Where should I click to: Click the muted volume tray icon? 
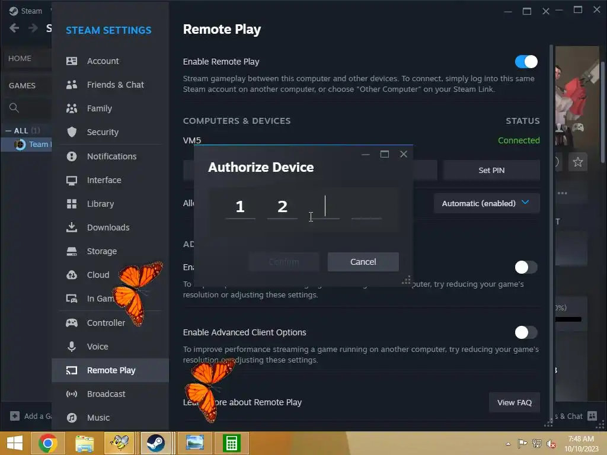[551, 444]
